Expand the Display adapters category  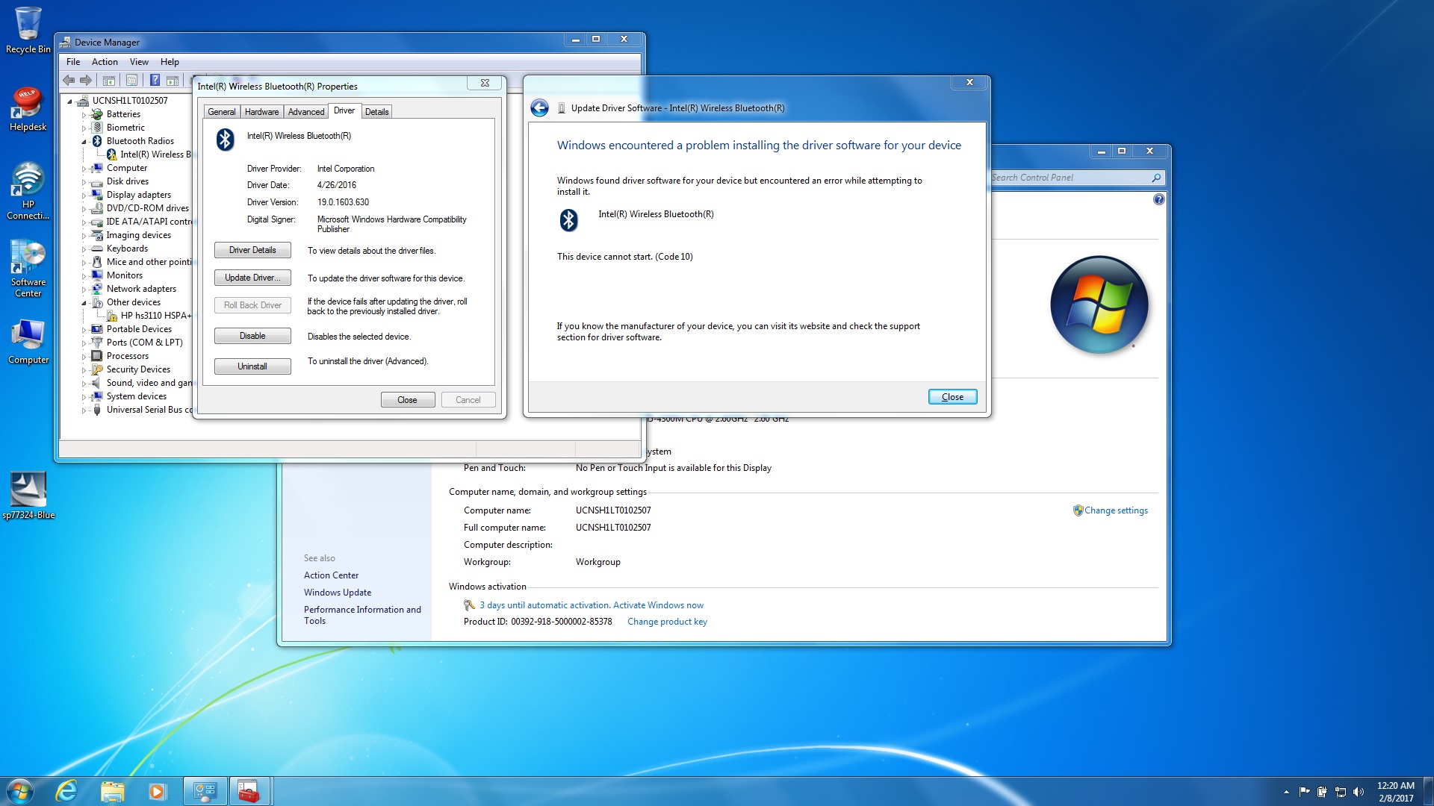[84, 196]
